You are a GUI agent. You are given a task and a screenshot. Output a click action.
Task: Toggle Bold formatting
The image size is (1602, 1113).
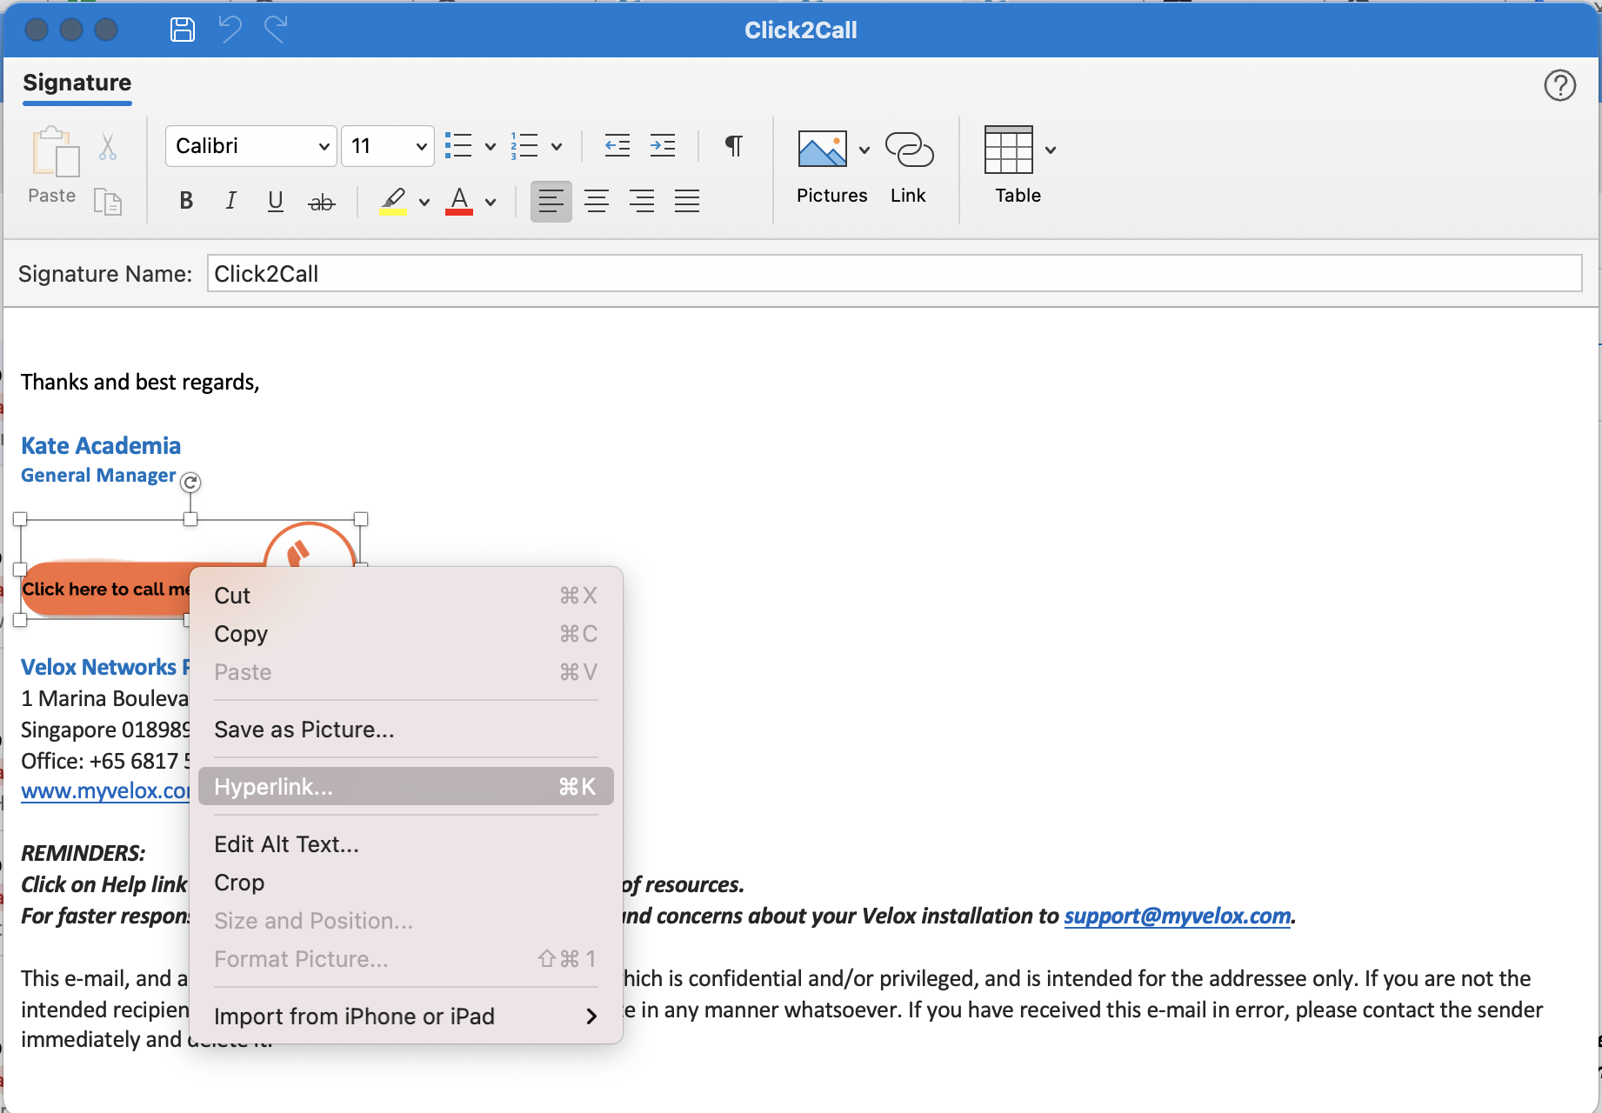(186, 202)
